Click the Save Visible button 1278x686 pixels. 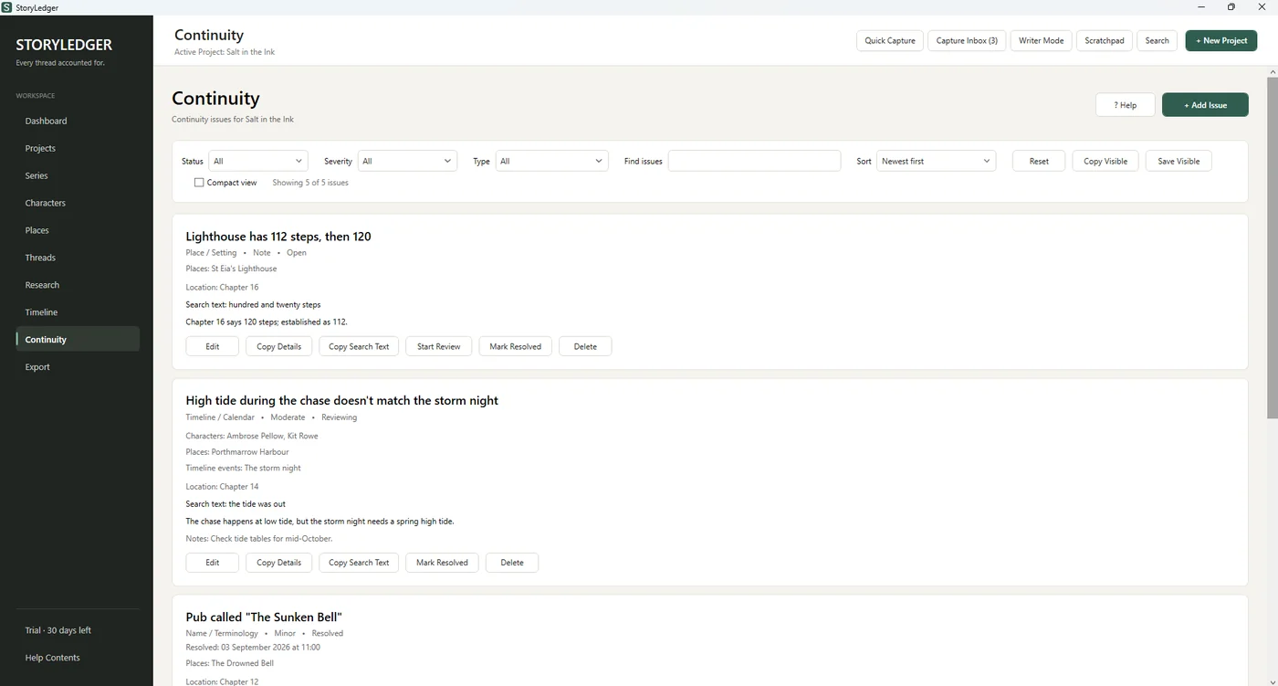[x=1178, y=161]
